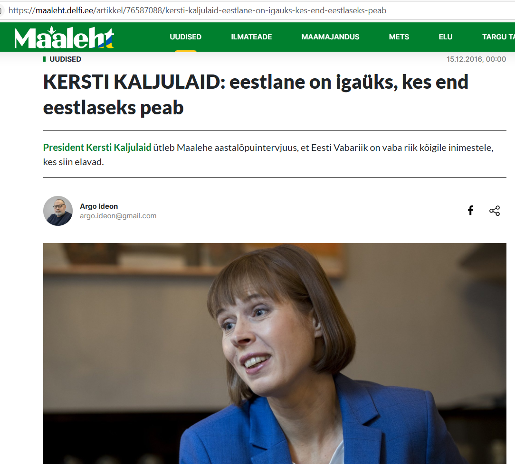Open the Kersti Kaljulaid article photo

275,353
